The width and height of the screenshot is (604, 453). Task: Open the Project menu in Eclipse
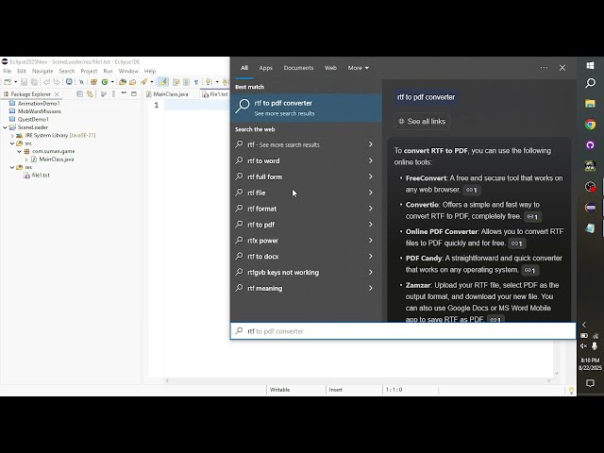pyautogui.click(x=89, y=72)
